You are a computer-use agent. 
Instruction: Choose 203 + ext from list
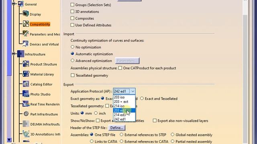(124, 102)
